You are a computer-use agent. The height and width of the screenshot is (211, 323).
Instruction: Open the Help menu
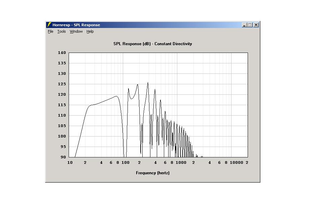point(90,31)
